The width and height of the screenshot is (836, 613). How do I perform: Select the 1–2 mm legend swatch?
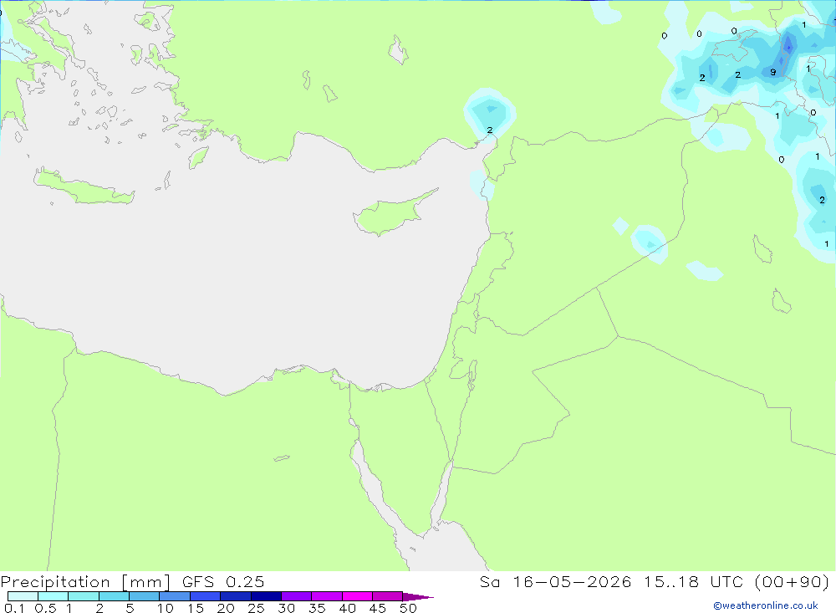[83, 596]
